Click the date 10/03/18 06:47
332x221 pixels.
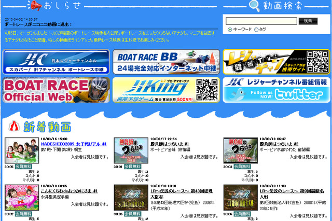(273, 139)
